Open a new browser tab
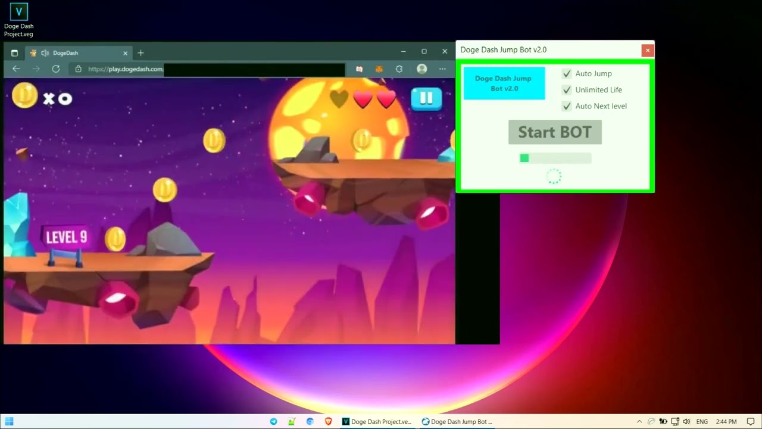Screen dimensions: 762x429 click(140, 53)
